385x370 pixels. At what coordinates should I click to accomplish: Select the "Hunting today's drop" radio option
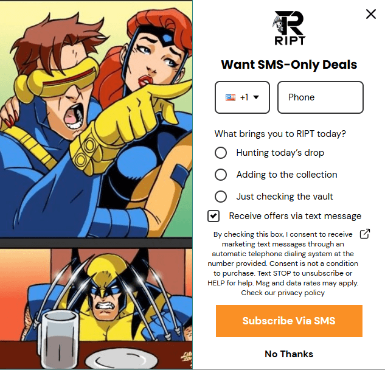click(221, 153)
